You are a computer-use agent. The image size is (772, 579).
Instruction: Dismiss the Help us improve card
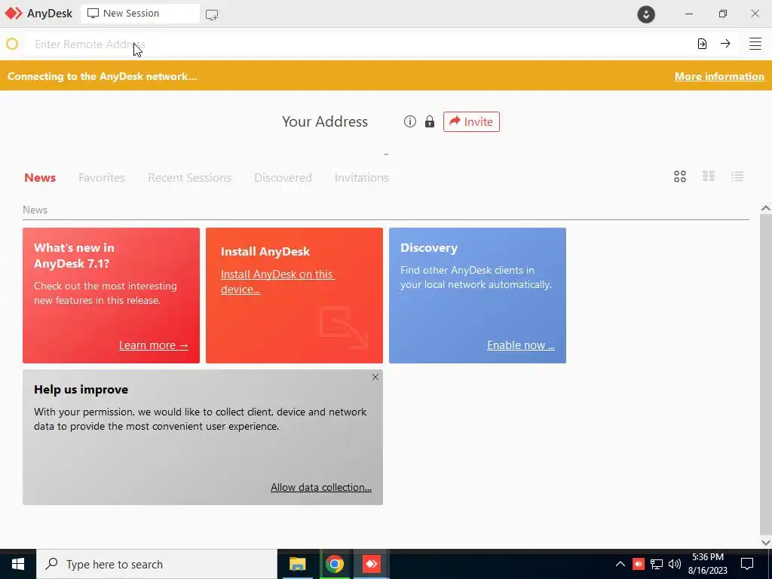click(375, 377)
